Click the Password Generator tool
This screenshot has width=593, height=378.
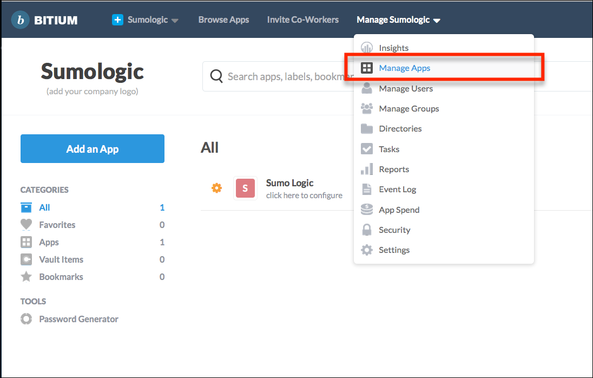[x=78, y=319]
